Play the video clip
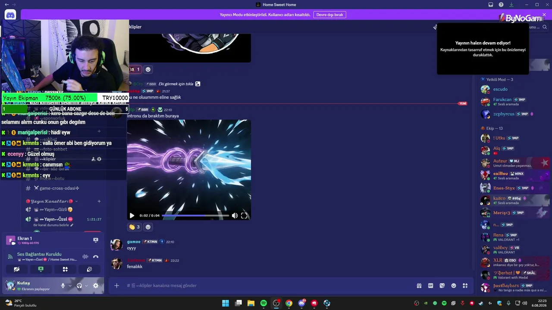 coord(132,216)
